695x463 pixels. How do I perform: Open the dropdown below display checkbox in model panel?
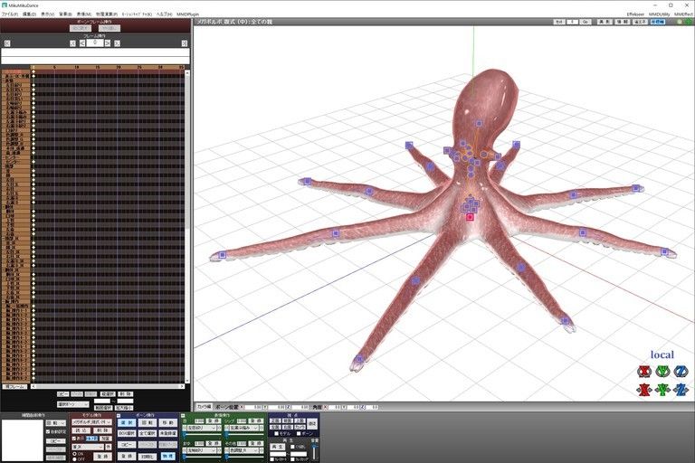(x=88, y=447)
